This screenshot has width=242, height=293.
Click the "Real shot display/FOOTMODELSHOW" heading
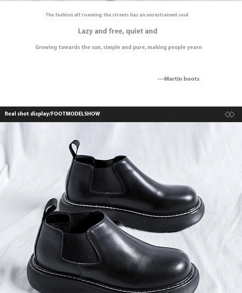(52, 114)
